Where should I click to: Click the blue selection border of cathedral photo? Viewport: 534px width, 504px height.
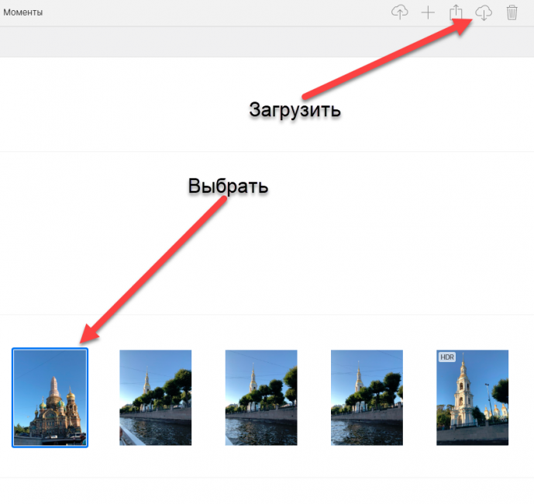[13, 398]
